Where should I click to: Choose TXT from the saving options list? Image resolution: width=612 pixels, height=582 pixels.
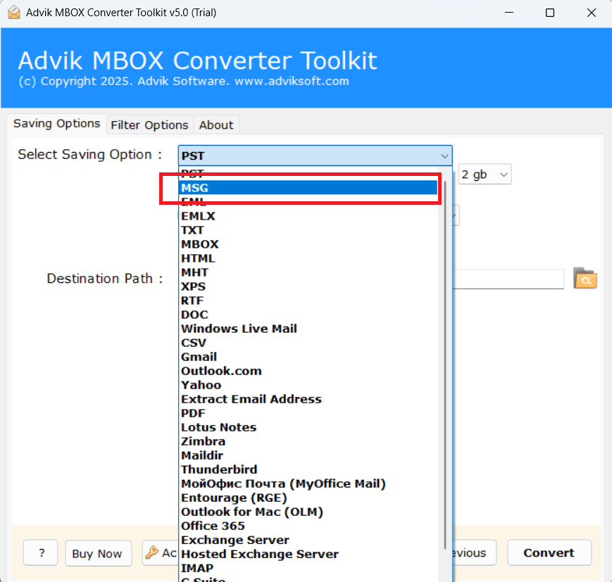click(308, 230)
